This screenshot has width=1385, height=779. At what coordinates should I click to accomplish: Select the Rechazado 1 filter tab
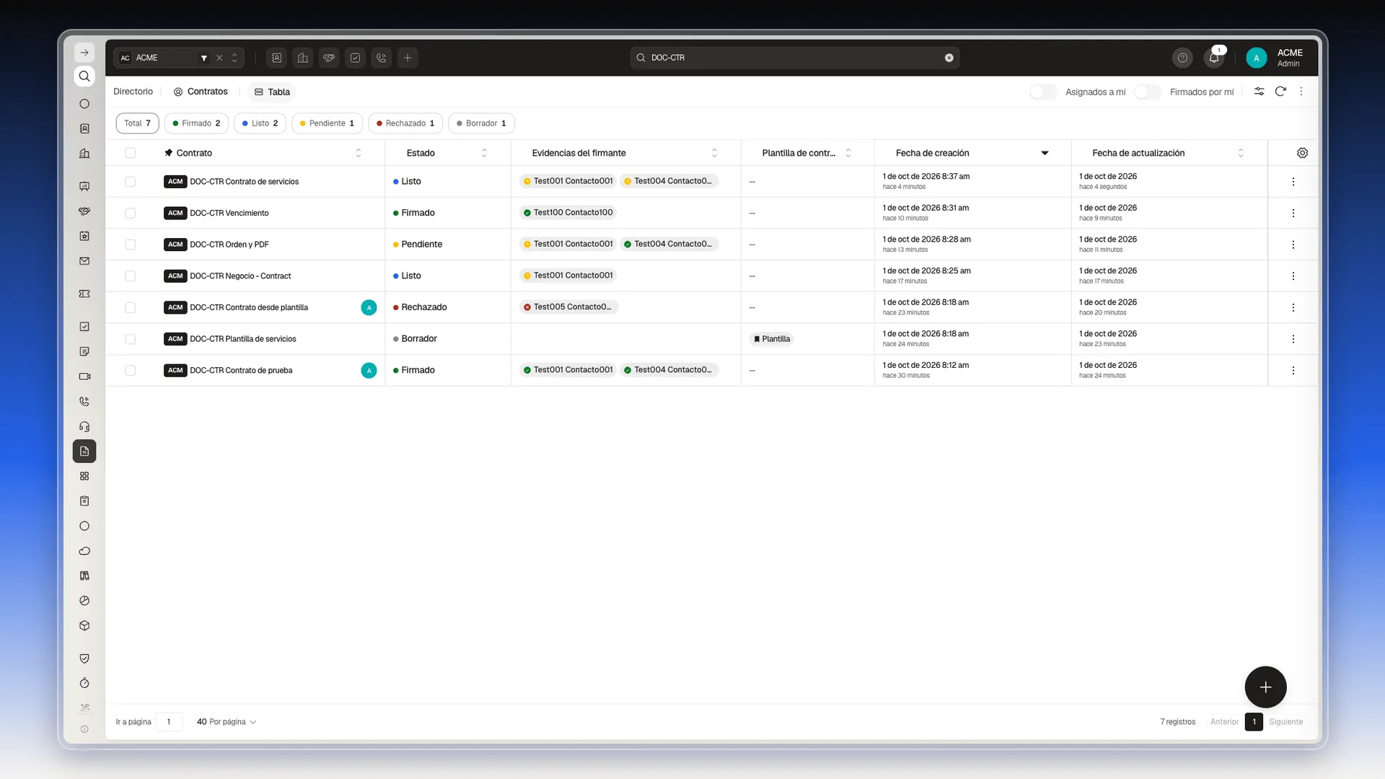(x=405, y=123)
